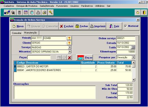Click the Sub Total field 120.00
148x107 pixels.
click(x=125, y=85)
